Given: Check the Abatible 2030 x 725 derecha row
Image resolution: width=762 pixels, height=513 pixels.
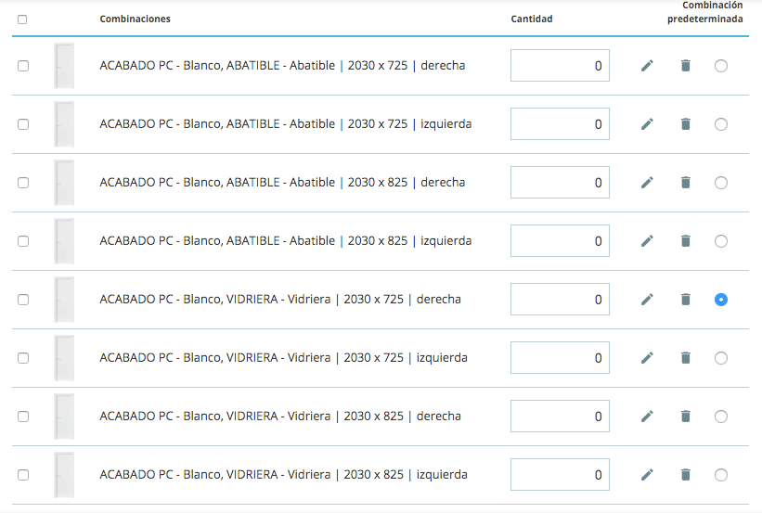Looking at the screenshot, I should point(23,66).
